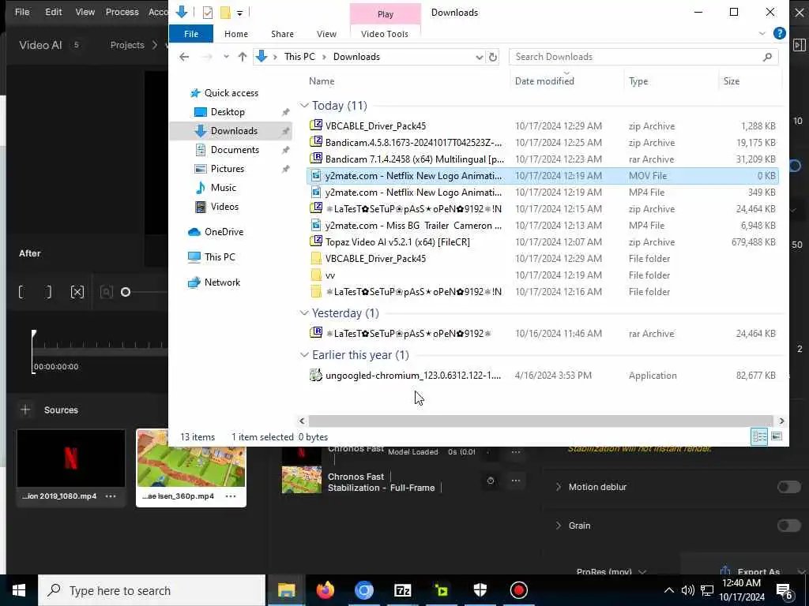
Task: Open Windows Security shield on taskbar
Action: (480, 590)
